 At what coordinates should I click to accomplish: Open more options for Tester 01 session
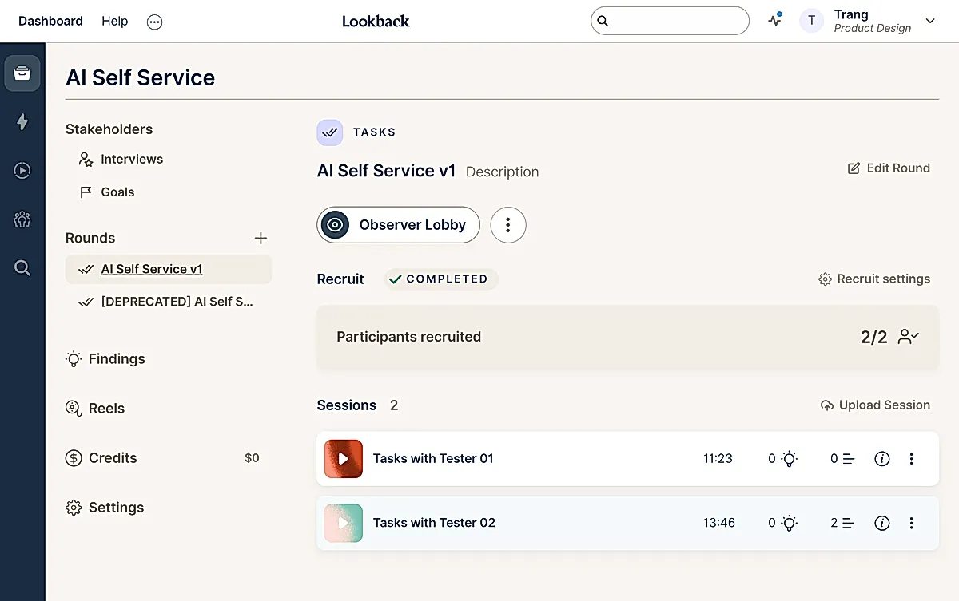[x=912, y=459]
